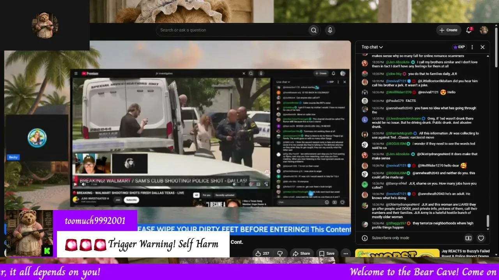Open @PaulaG79's chat avatar
The image size is (499, 280).
point(365,101)
